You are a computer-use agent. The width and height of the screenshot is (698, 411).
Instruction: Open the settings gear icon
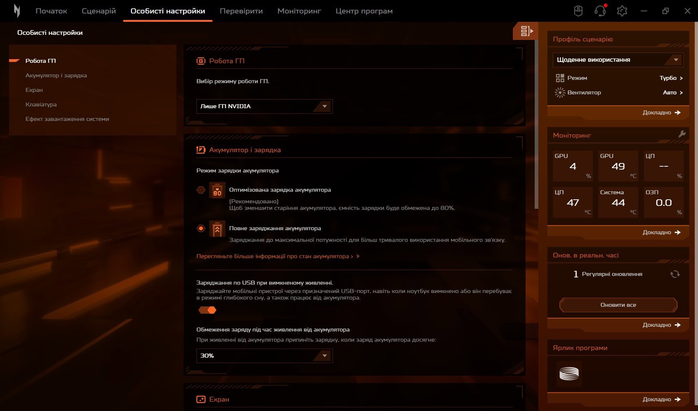[x=622, y=11]
